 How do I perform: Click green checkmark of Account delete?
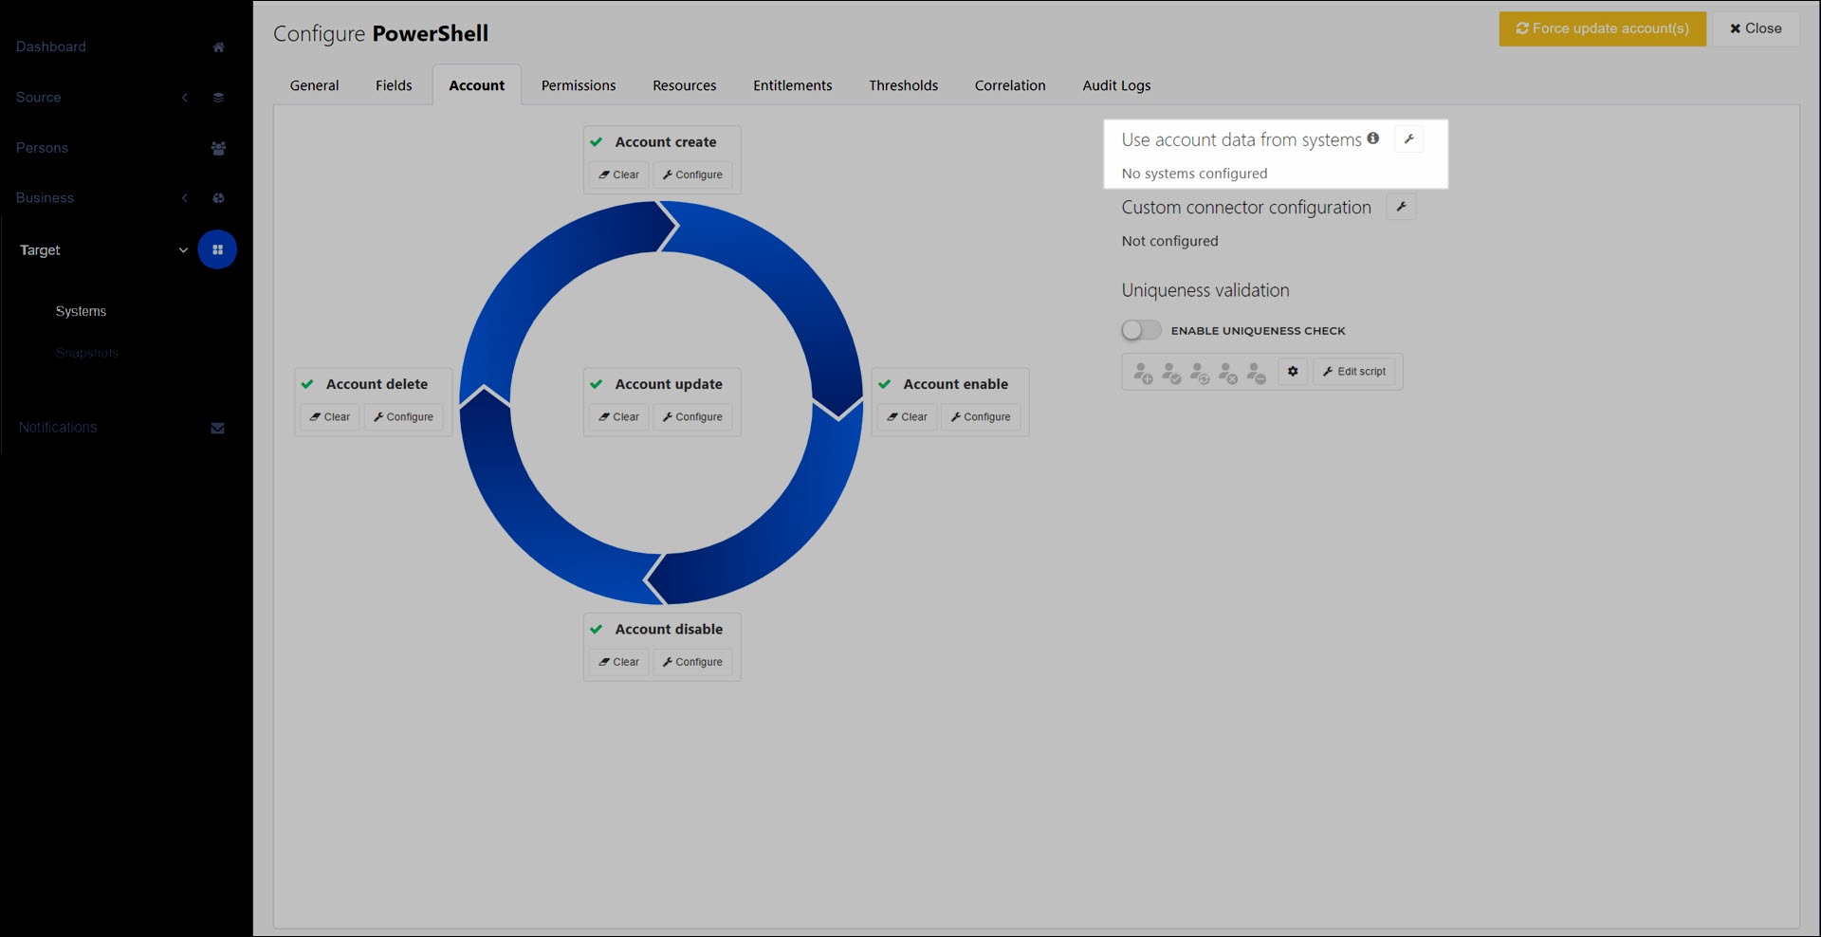[x=307, y=384]
